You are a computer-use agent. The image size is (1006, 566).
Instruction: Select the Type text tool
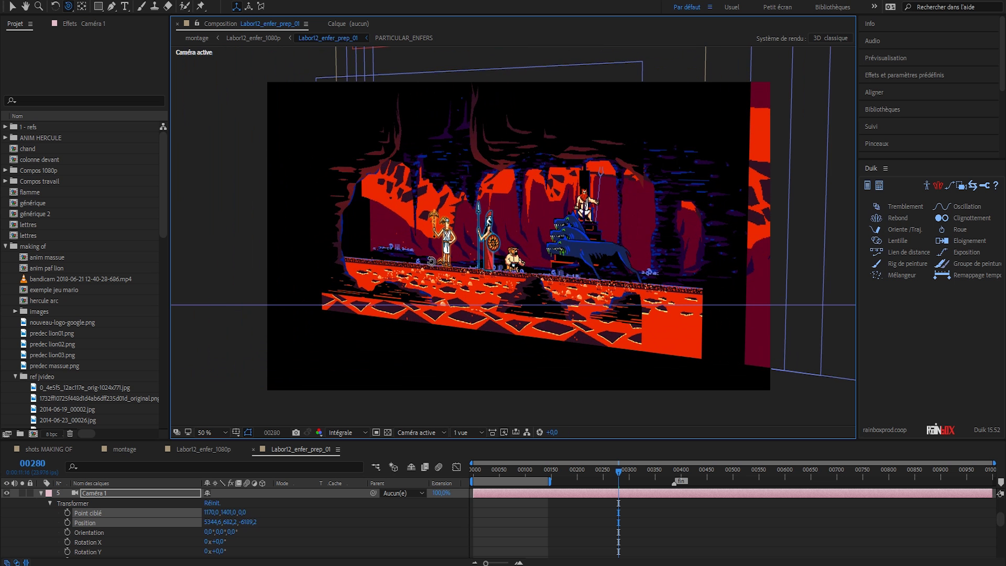click(125, 6)
